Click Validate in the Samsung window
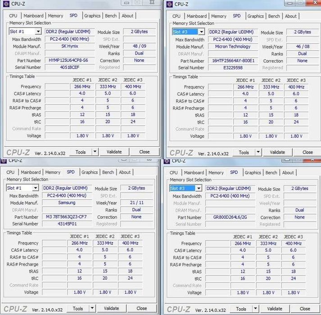 tap(112, 308)
